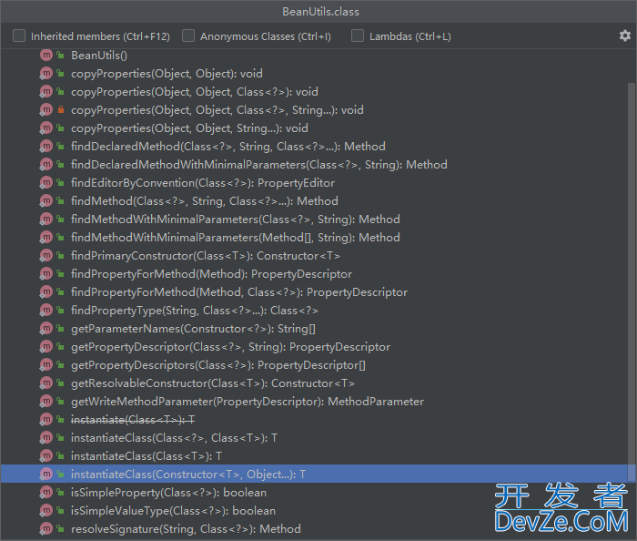Viewport: 637px width, 541px height.
Task: Click the method icon for isSimpleValueType
Action: pos(46,511)
